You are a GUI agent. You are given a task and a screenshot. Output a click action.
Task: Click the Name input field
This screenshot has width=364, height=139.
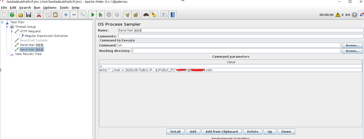[x=241, y=30]
